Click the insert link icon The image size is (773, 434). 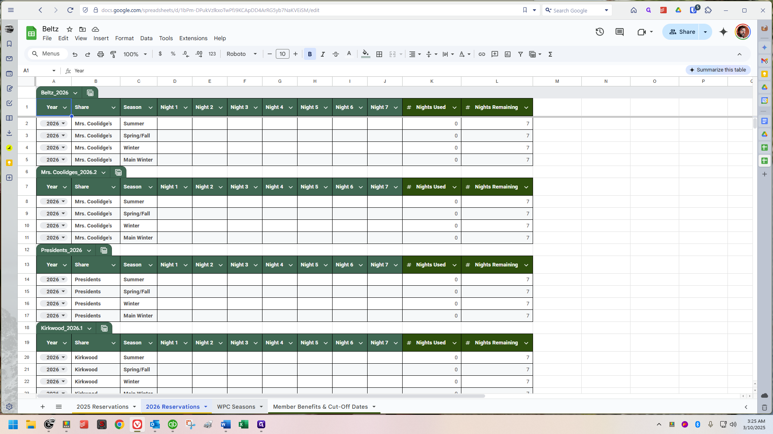482,54
